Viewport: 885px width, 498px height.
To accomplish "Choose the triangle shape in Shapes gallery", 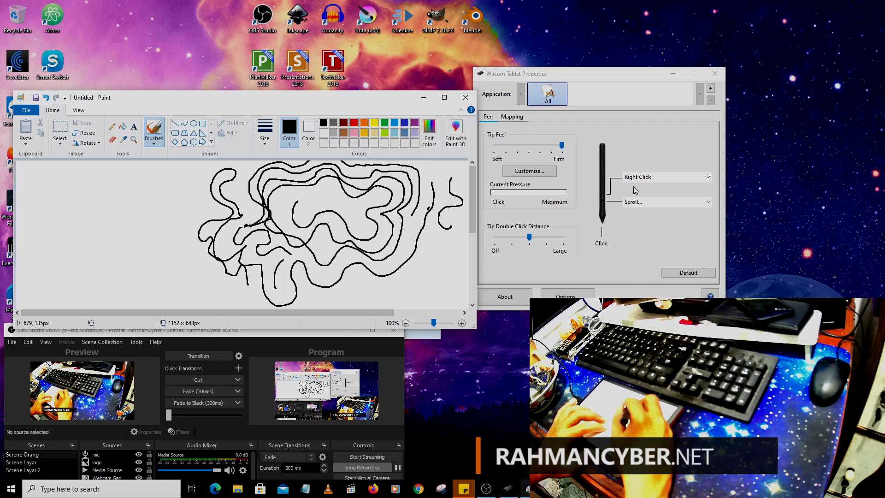I will click(194, 133).
